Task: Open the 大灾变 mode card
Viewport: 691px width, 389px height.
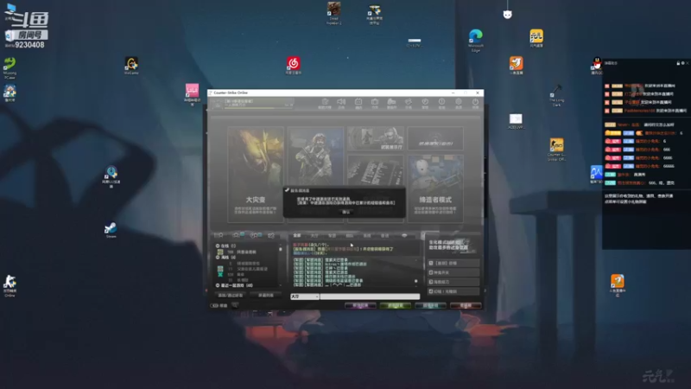Action: pos(256,175)
